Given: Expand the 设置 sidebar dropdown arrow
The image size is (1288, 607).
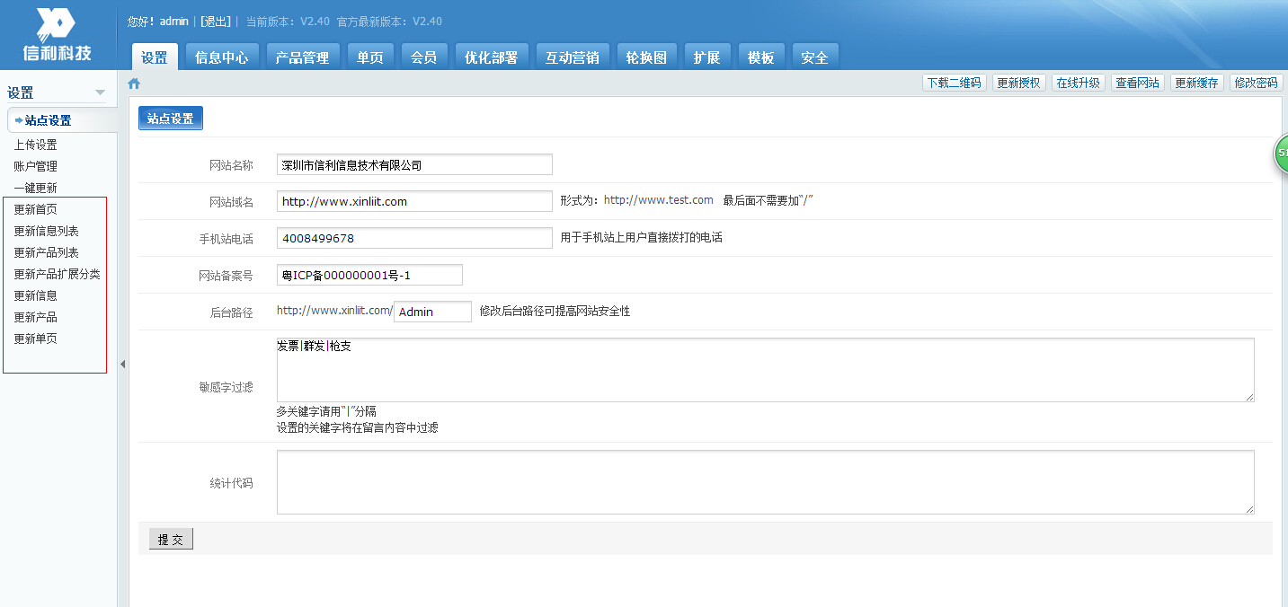Looking at the screenshot, I should (100, 92).
